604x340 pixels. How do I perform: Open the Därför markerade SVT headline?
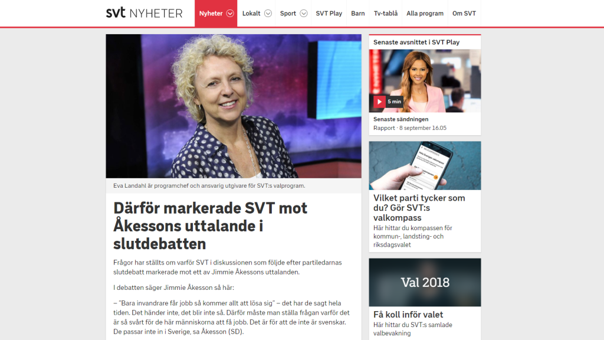tap(211, 226)
